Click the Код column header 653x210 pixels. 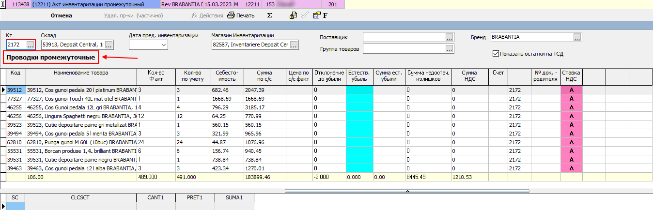click(16, 76)
